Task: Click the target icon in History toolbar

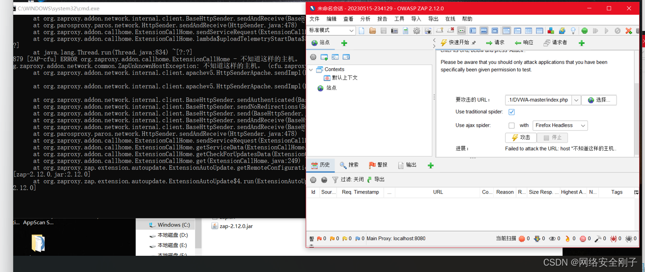Action: coord(313,180)
